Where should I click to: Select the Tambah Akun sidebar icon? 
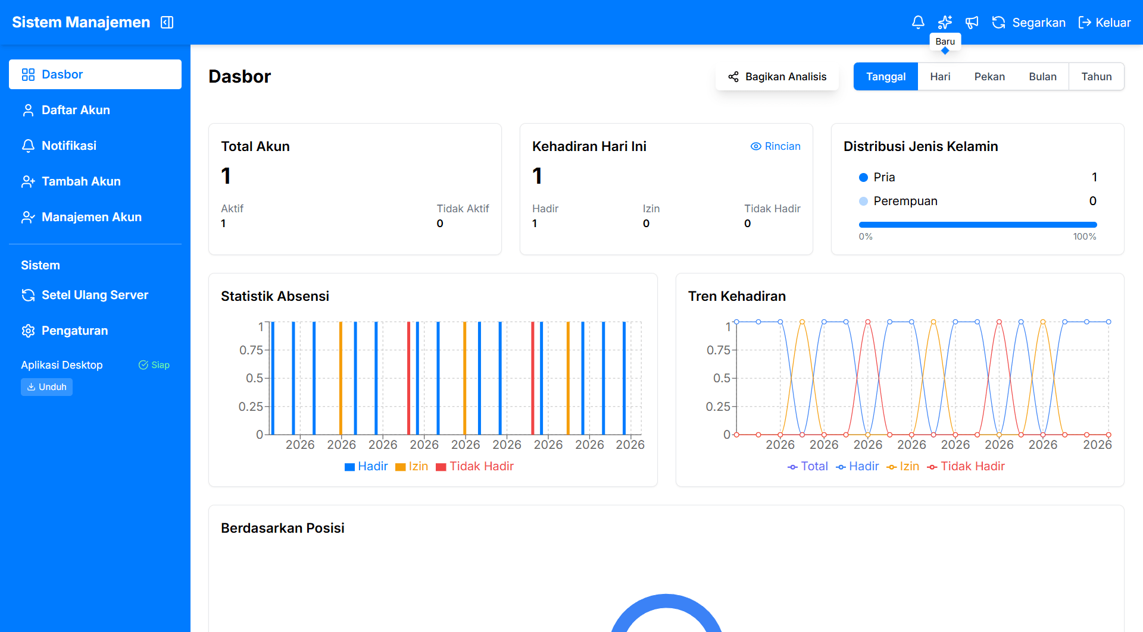[28, 181]
